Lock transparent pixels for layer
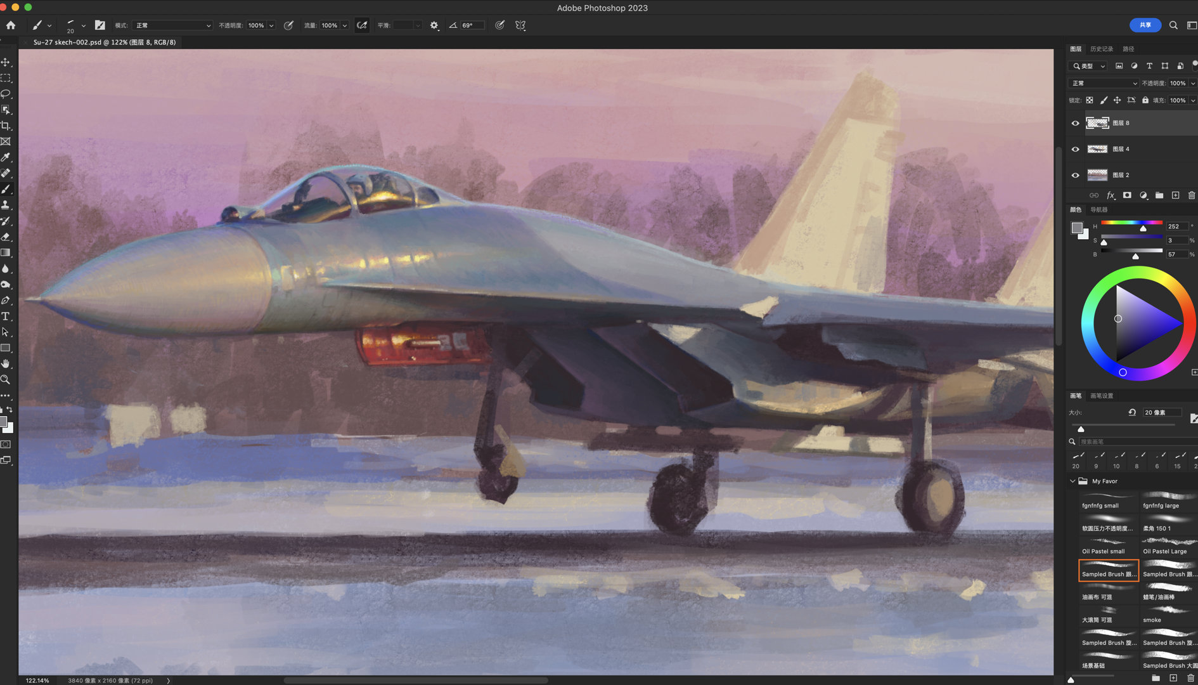 tap(1090, 100)
